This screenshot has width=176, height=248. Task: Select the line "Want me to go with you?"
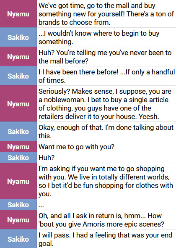76,147
